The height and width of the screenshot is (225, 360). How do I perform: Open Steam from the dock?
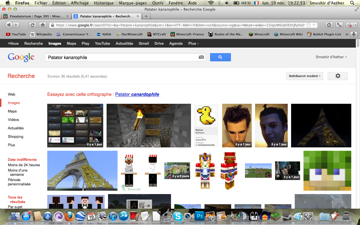[287, 216]
